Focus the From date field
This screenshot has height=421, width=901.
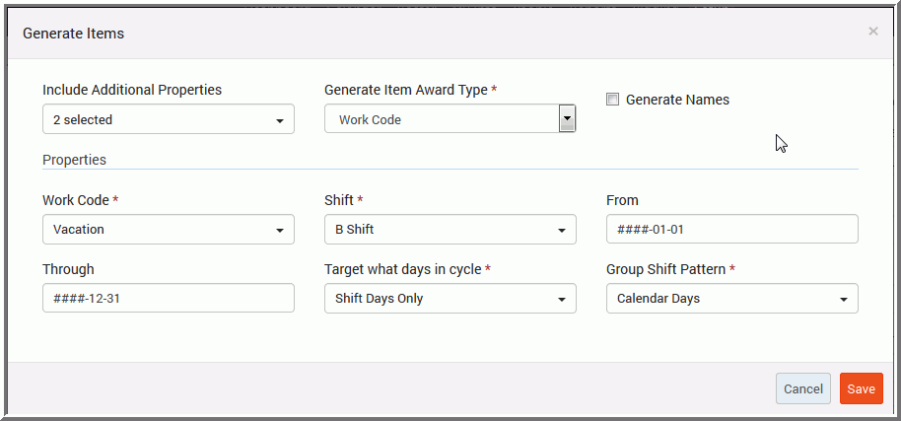(732, 229)
